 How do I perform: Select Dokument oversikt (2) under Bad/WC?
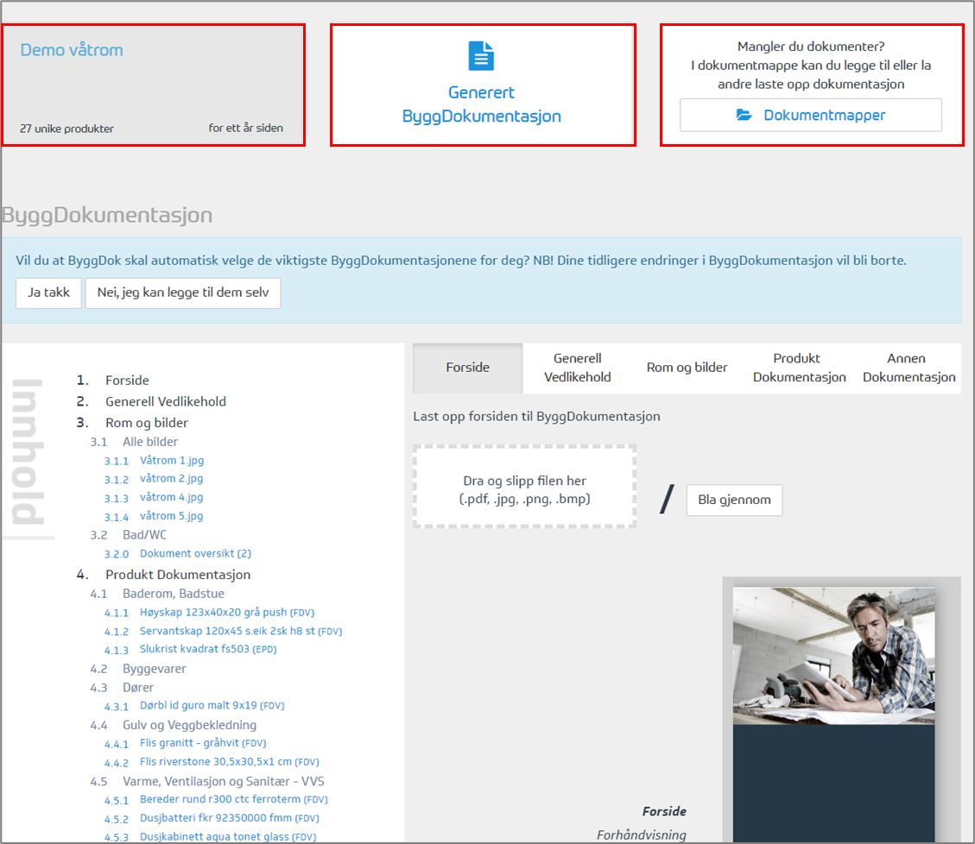coord(195,554)
